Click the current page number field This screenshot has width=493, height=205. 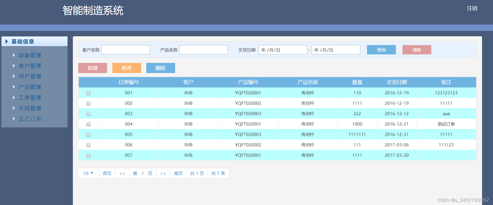tap(143, 173)
